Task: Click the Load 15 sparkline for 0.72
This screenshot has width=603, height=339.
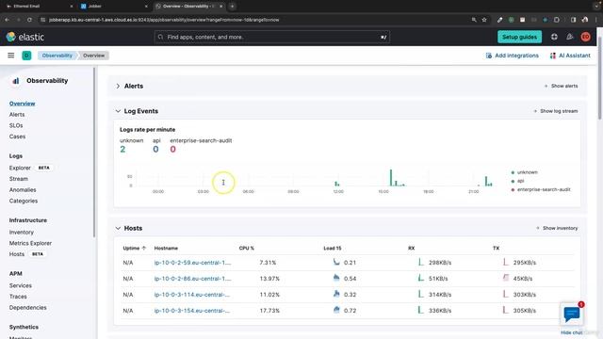Action: (336, 310)
